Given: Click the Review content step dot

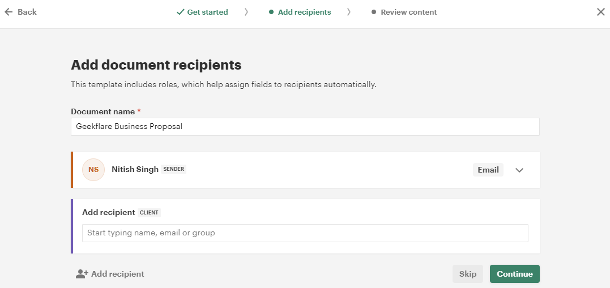Looking at the screenshot, I should (374, 12).
